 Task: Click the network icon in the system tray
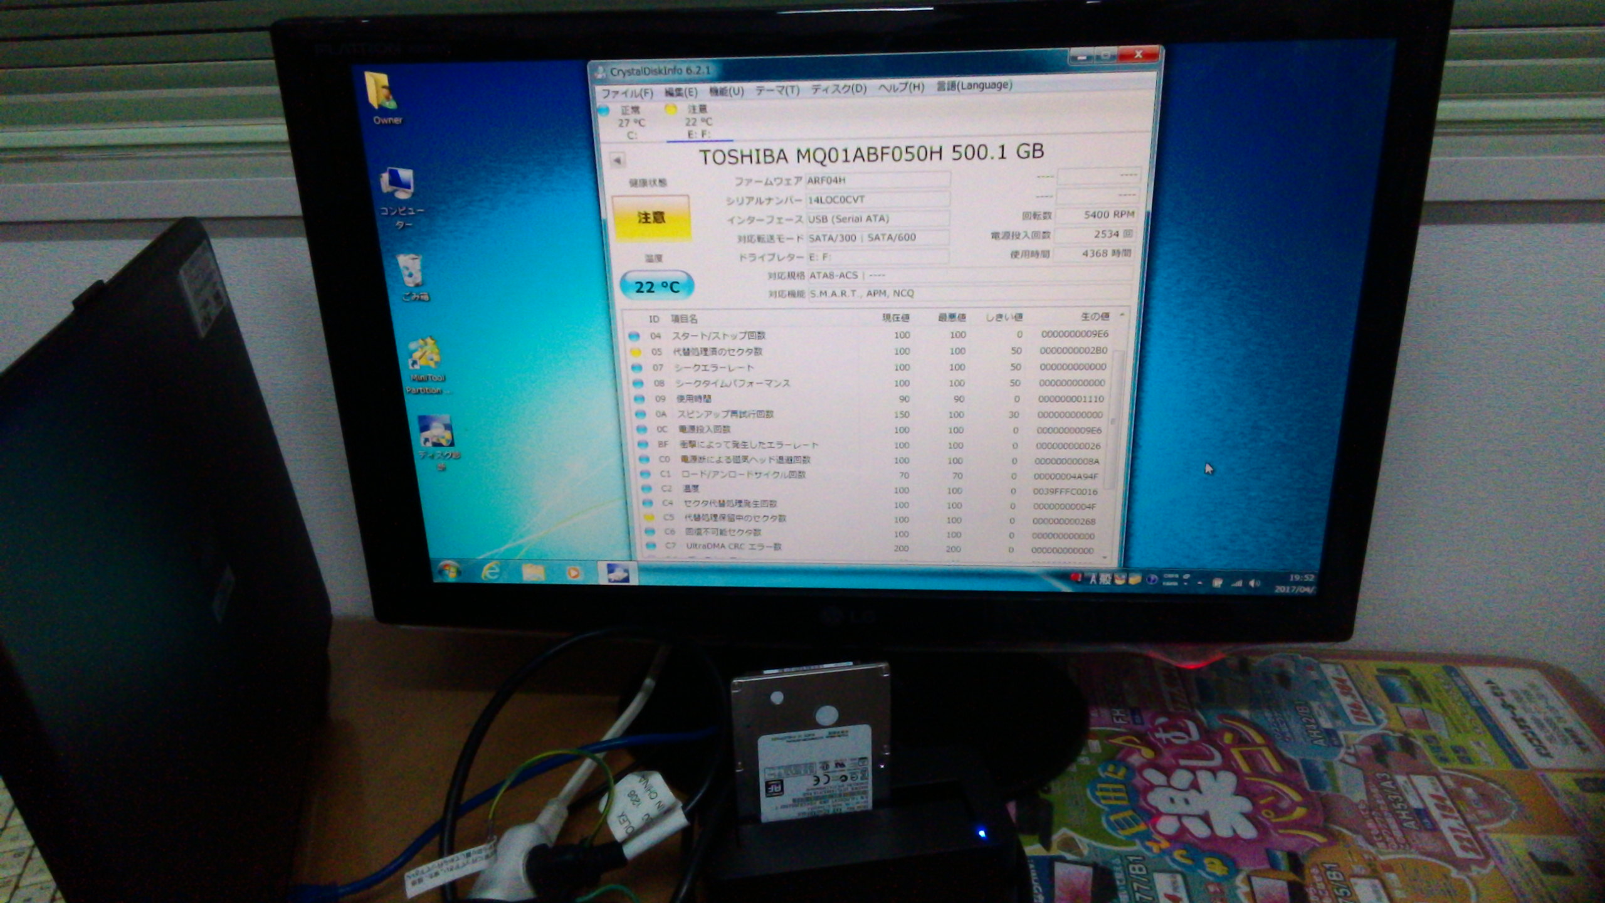[1236, 583]
